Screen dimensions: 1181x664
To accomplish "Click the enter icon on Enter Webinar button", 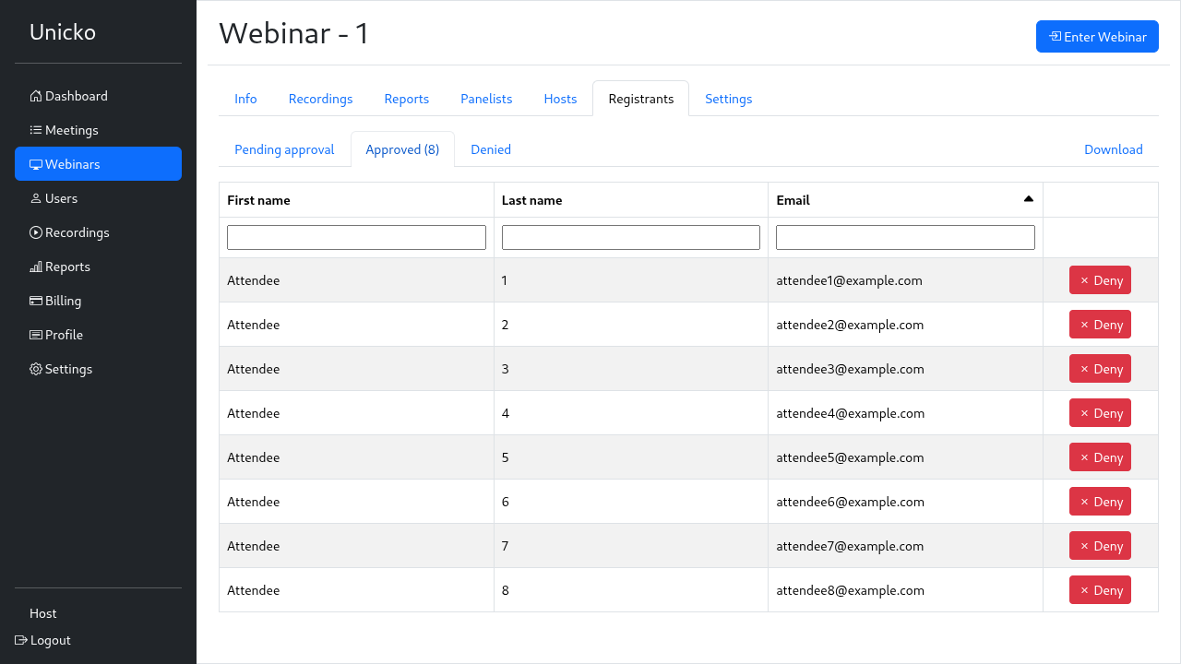I will point(1056,37).
